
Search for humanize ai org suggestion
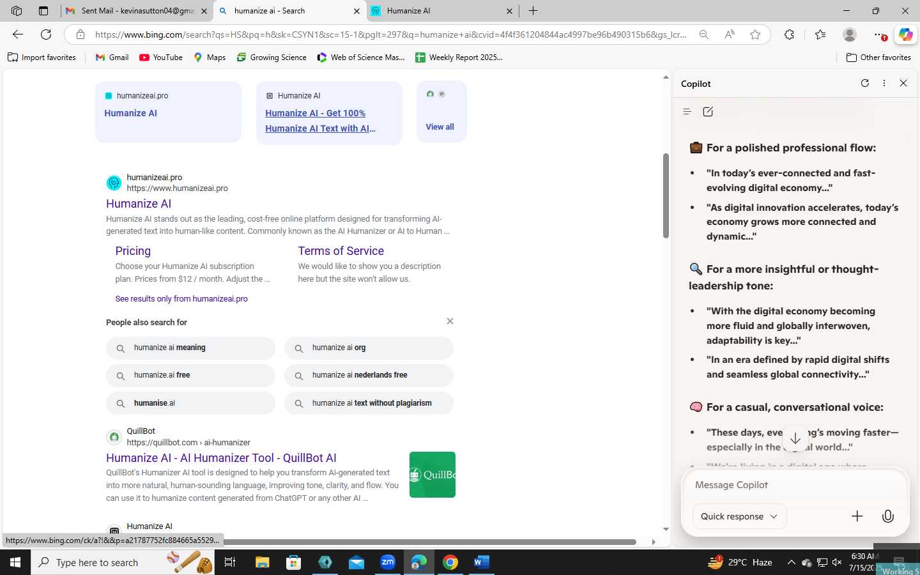tap(369, 348)
